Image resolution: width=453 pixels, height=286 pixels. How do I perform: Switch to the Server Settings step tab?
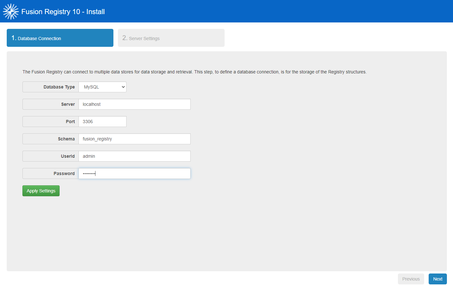click(x=171, y=38)
